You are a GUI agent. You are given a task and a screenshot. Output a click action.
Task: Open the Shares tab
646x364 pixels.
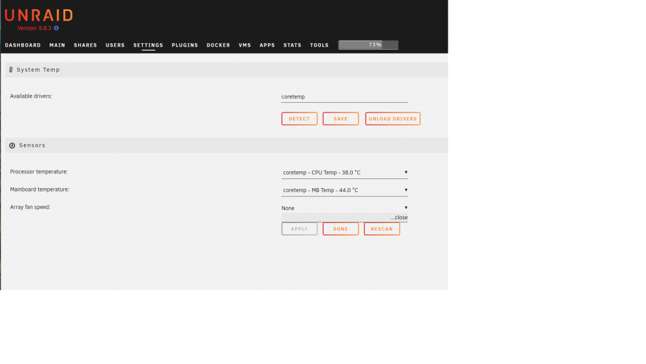click(85, 45)
